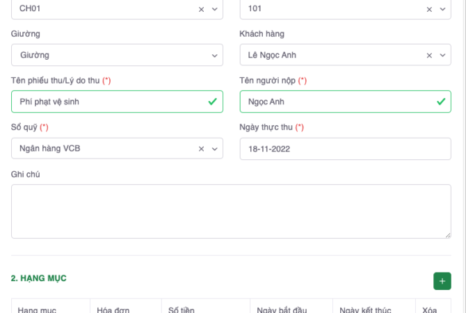The height and width of the screenshot is (313, 466).
Task: Open the Giường dropdown
Action: (x=117, y=55)
